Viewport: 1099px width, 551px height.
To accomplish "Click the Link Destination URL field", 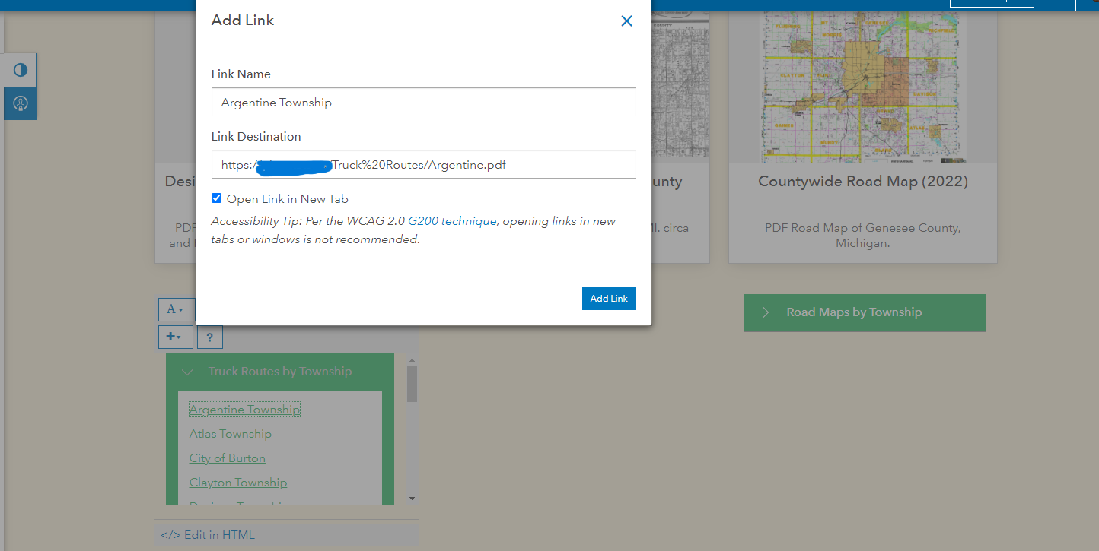I will tap(424, 164).
